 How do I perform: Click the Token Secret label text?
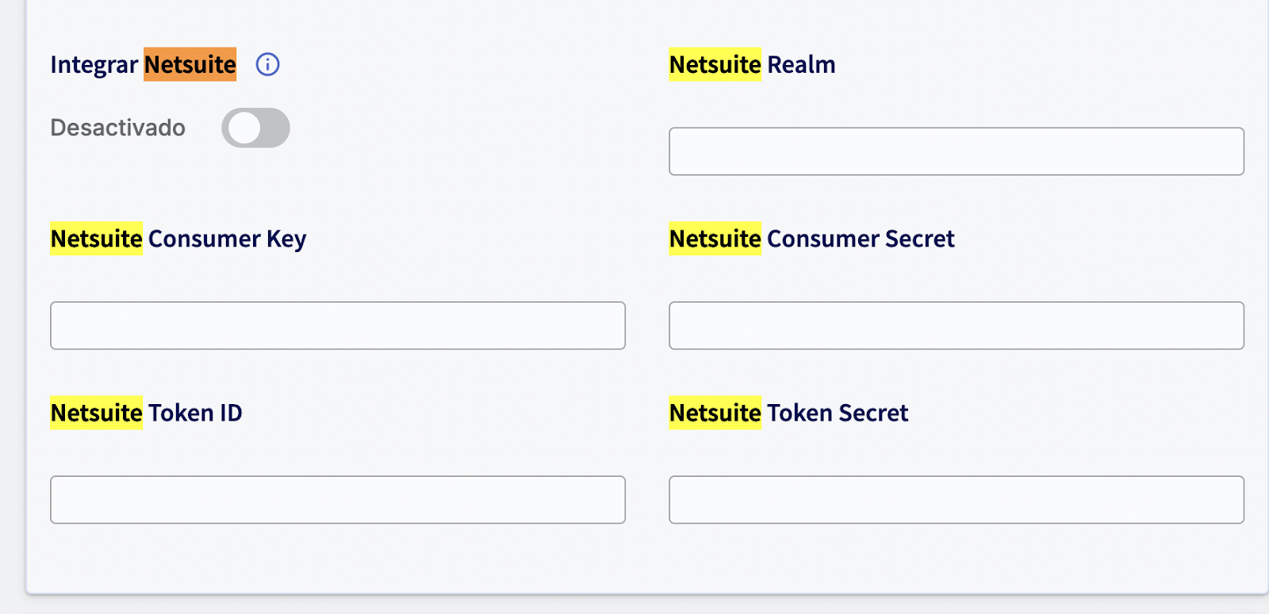838,414
